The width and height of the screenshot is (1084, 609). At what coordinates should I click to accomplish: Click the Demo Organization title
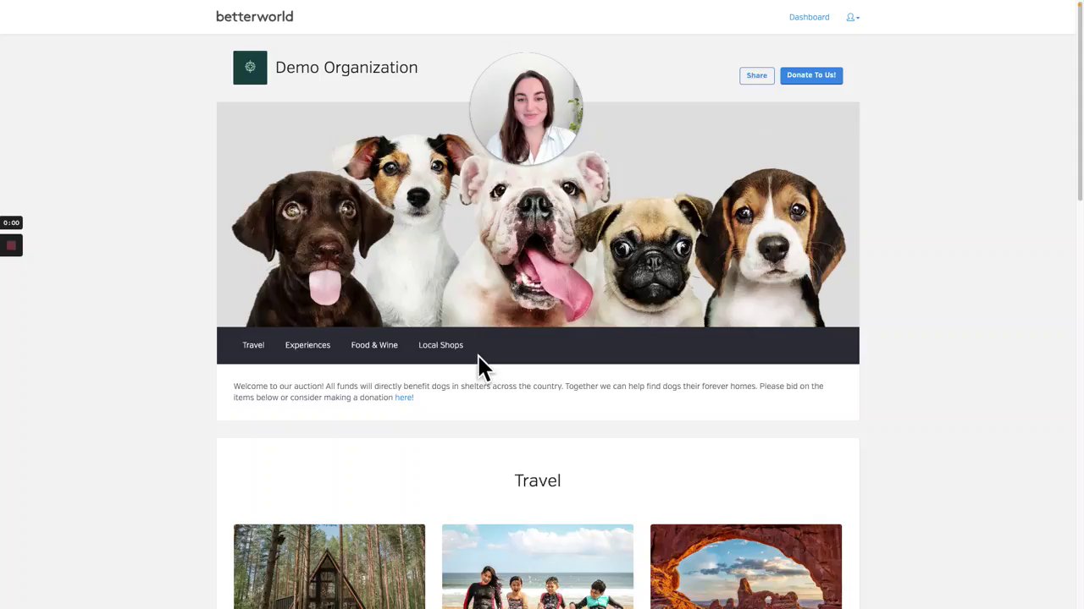click(x=346, y=68)
